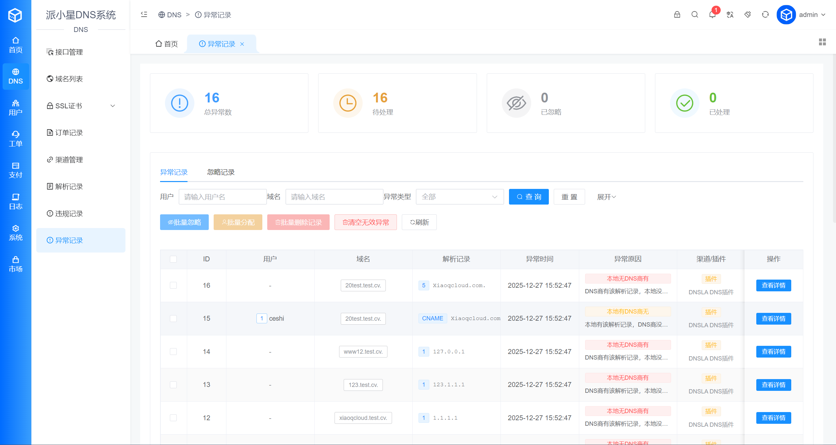Click the username input field
Screen dimensions: 836x445
point(222,197)
